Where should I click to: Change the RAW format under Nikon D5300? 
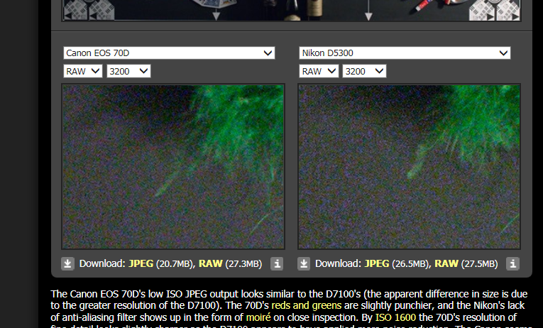click(x=319, y=71)
